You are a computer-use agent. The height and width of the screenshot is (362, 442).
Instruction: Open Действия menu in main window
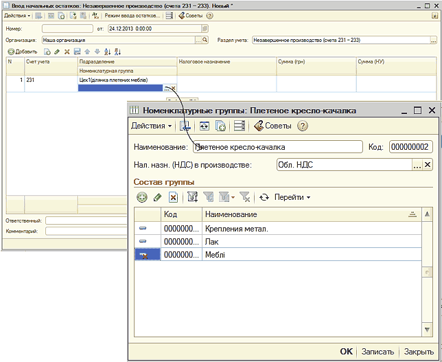pyautogui.click(x=17, y=15)
